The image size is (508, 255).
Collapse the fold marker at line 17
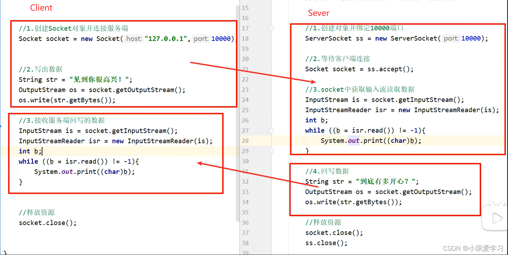tap(271, 28)
